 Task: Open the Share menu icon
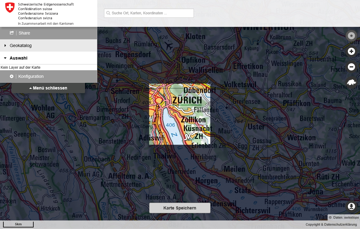click(12, 33)
